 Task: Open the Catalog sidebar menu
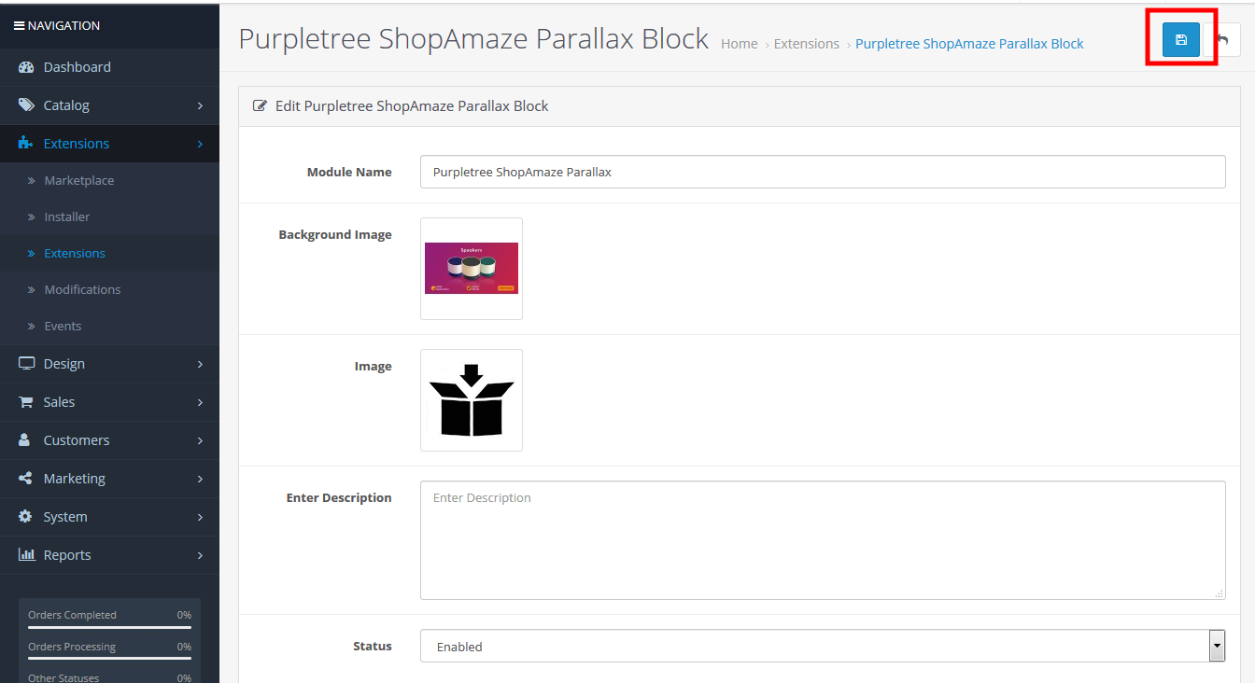(x=109, y=105)
